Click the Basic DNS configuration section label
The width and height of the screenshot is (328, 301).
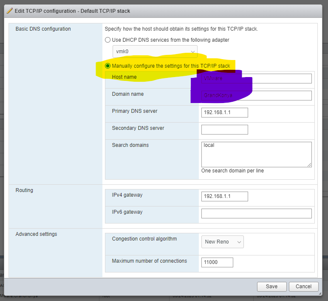pos(43,29)
